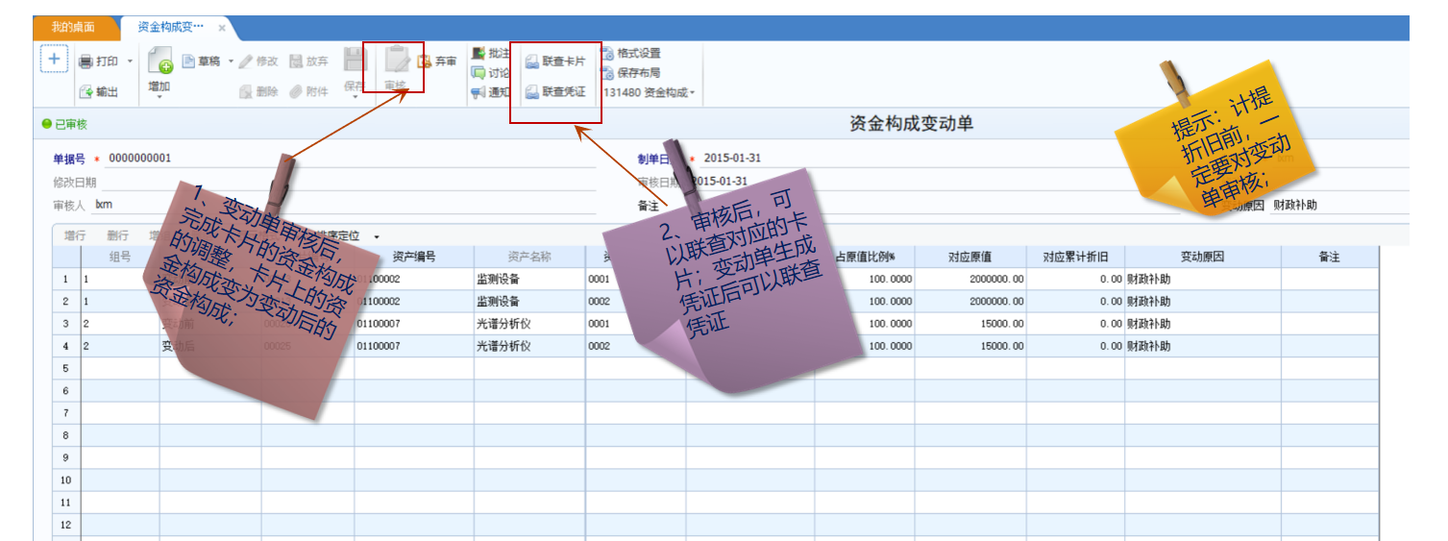
Task: Click the 增加 add document icon
Action: [x=160, y=61]
